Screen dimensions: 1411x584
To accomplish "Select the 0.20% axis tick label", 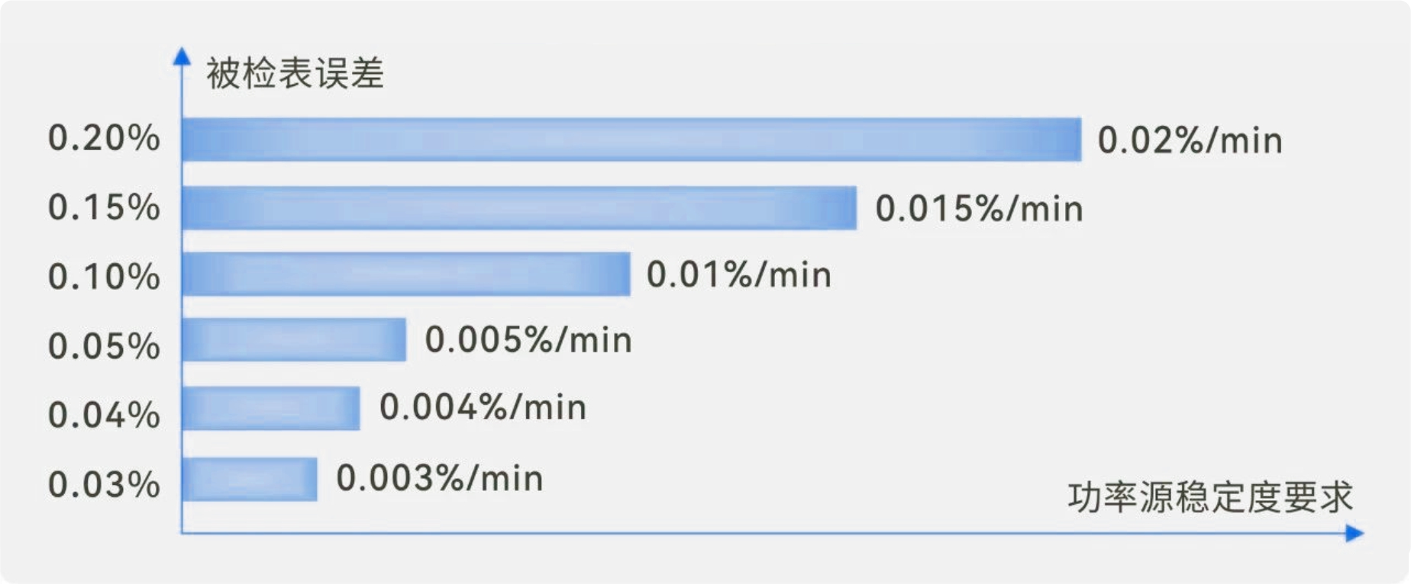I will click(x=104, y=138).
